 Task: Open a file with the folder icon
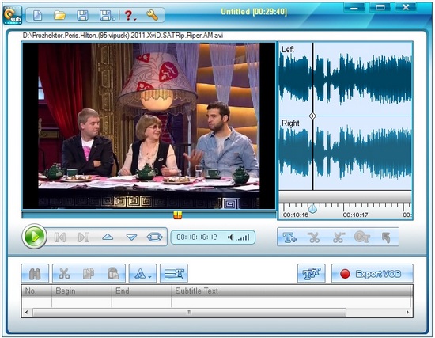click(59, 15)
